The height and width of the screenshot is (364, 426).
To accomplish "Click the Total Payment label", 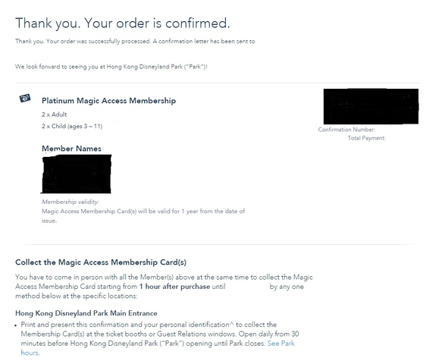I will coord(367,138).
